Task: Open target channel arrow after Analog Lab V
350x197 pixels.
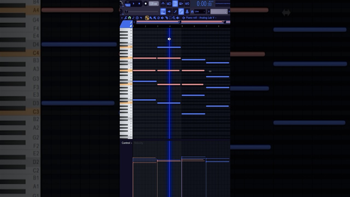Action: click(x=216, y=18)
